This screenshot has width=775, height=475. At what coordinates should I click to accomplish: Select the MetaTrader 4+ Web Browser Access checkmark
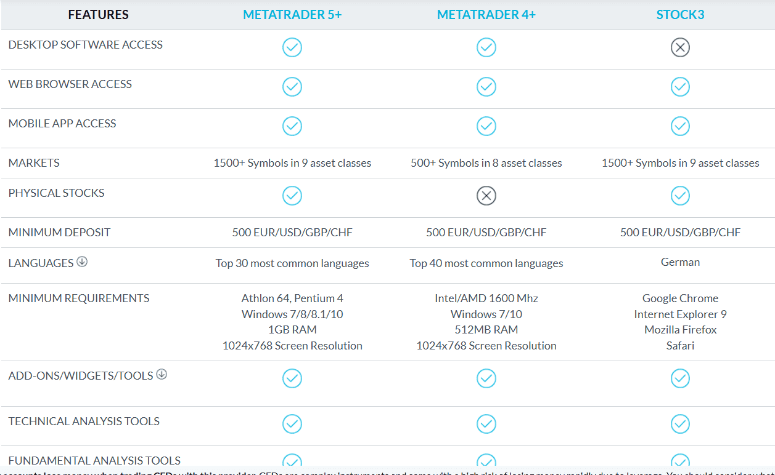pos(486,86)
